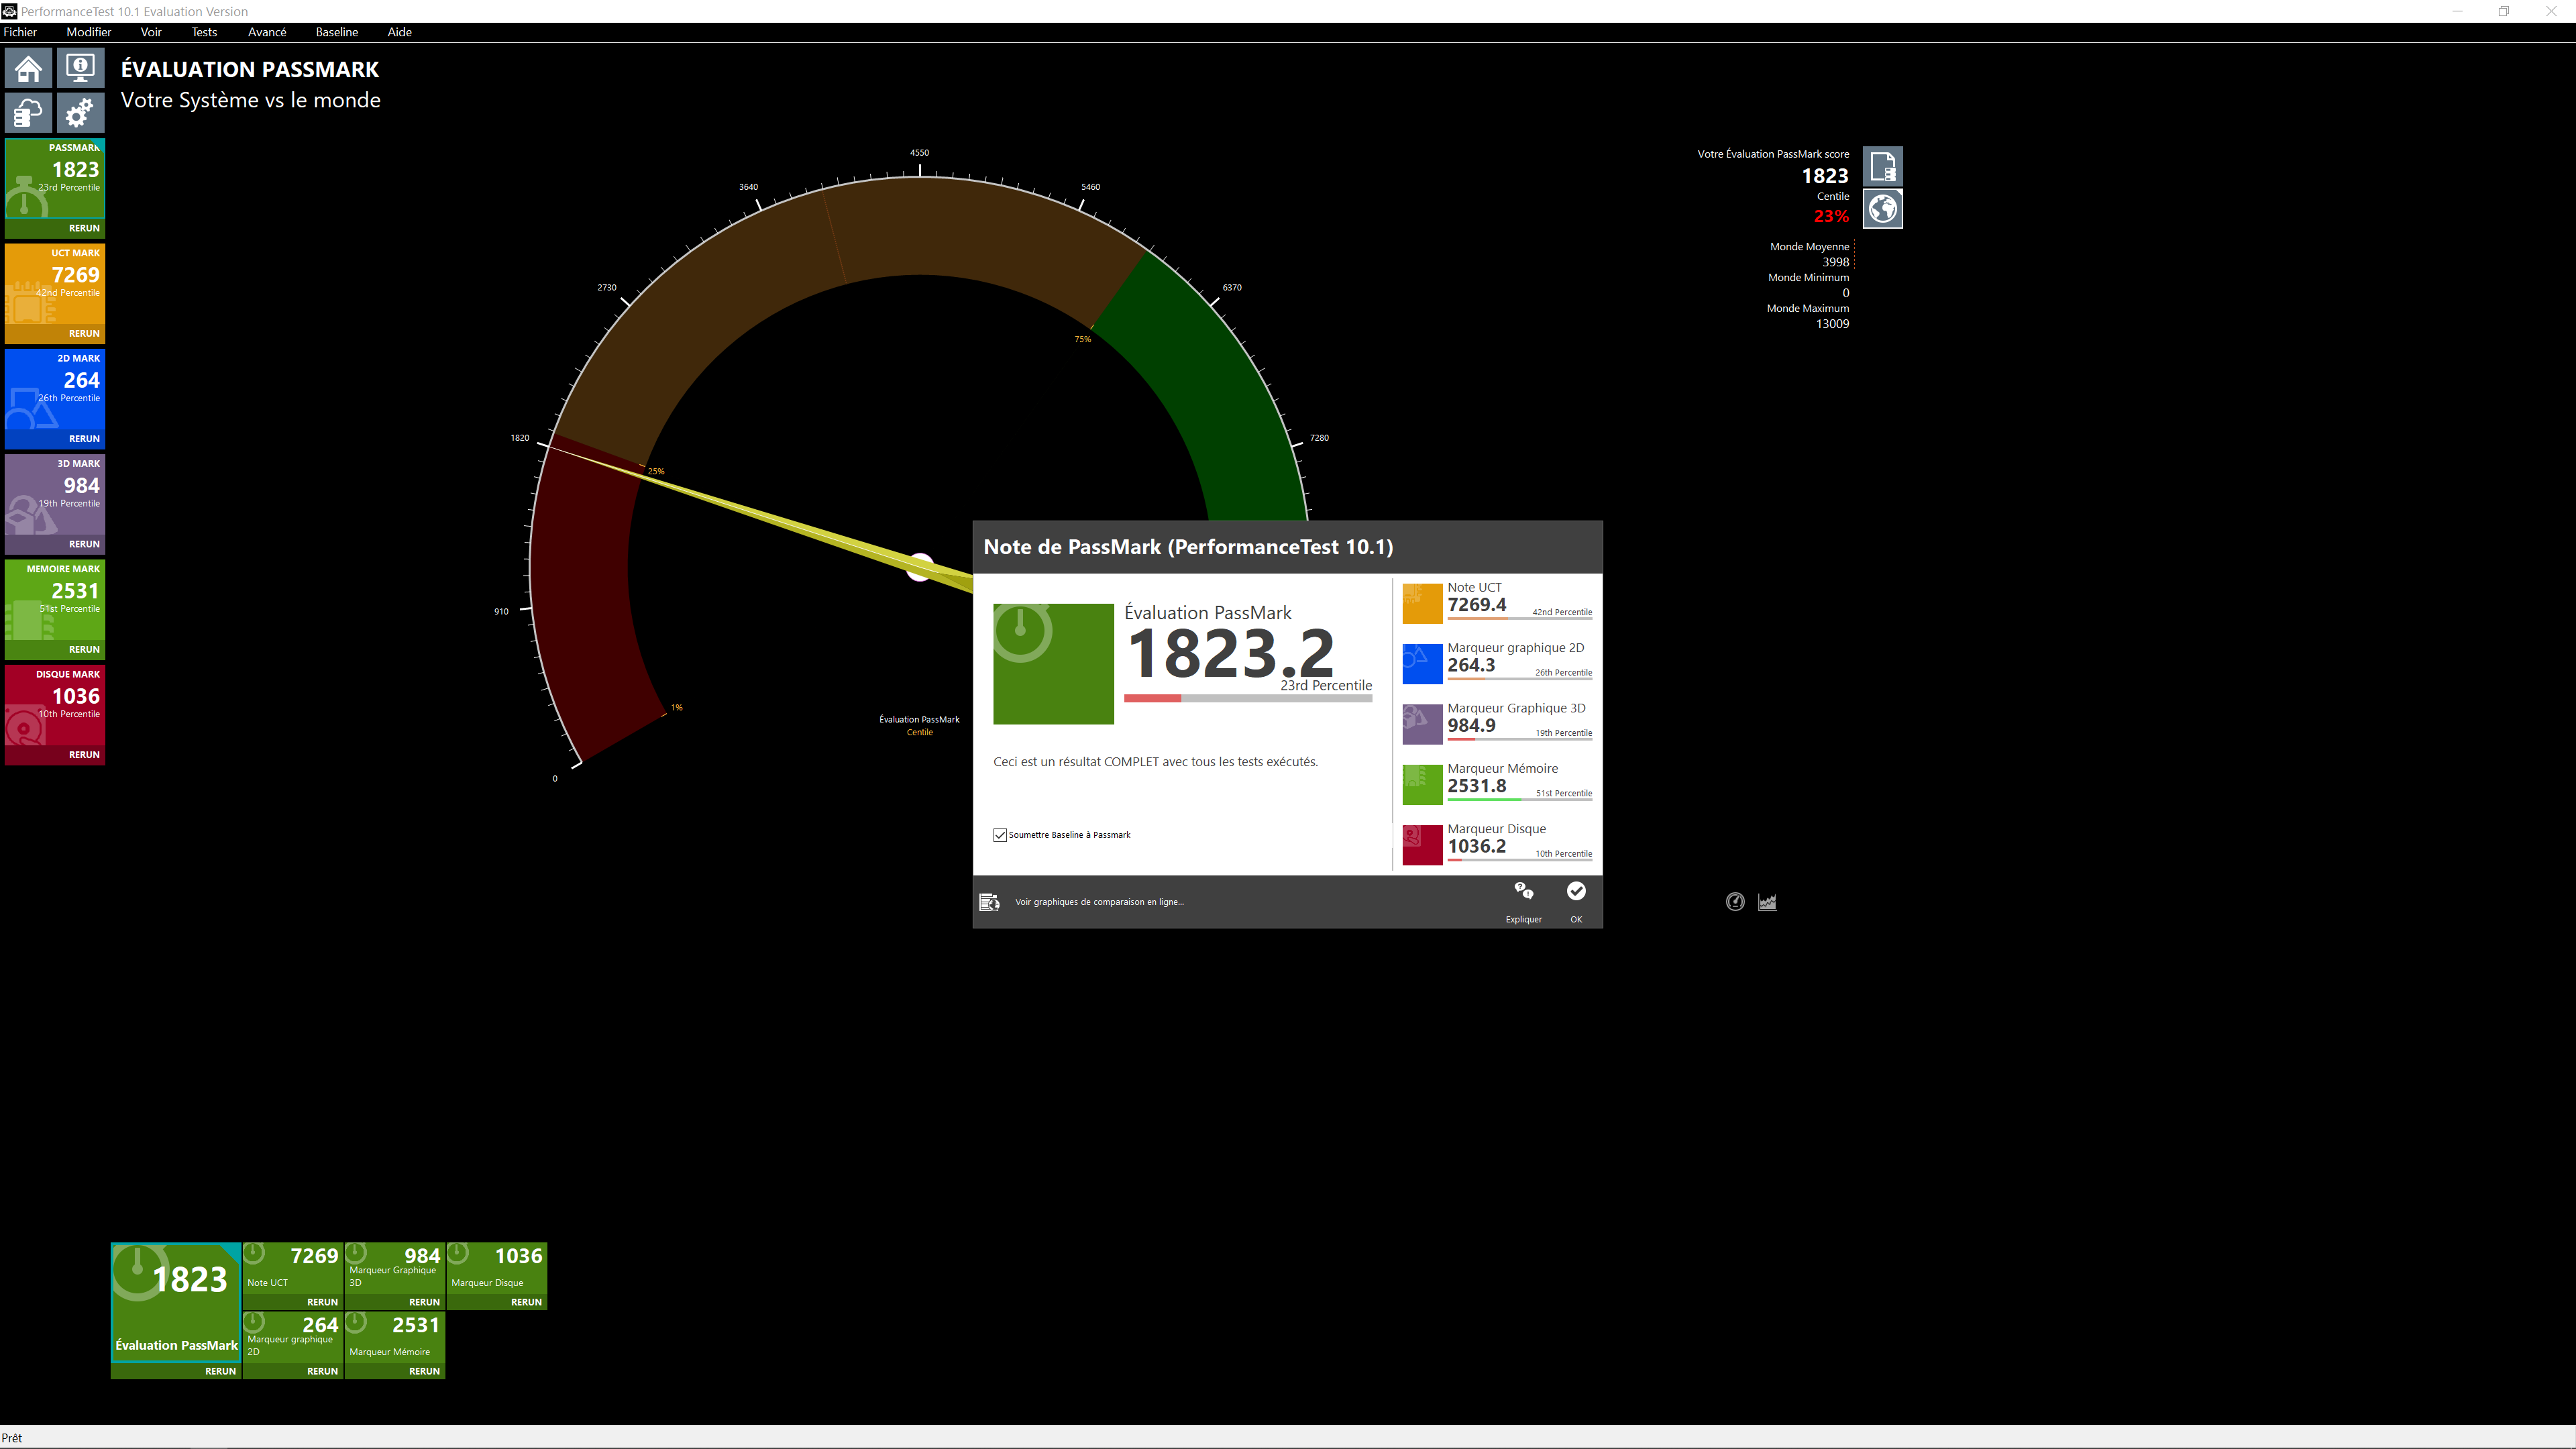Open the Tests menu
Viewport: 2576px width, 1449px height.
pos(204,32)
